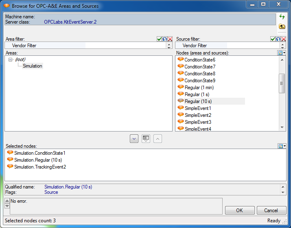Step down the Area filter spinner
This screenshot has height=228, width=291.
coord(169,47)
